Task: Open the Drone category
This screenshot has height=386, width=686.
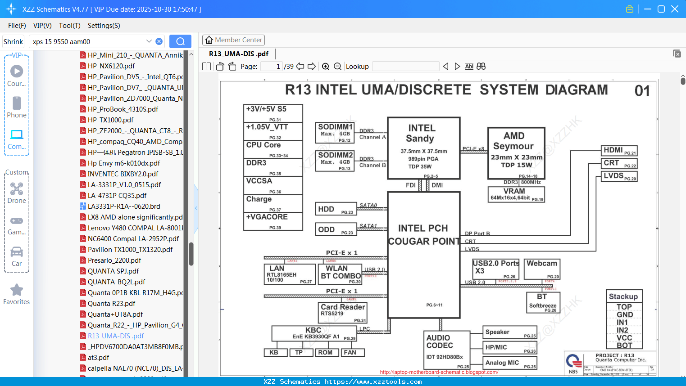Action: [x=17, y=193]
